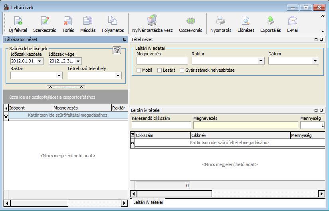This screenshot has height=211, width=329.
Task: Click Megnevezés field in Leltári ív adatai
Action: pyautogui.click(x=162, y=61)
